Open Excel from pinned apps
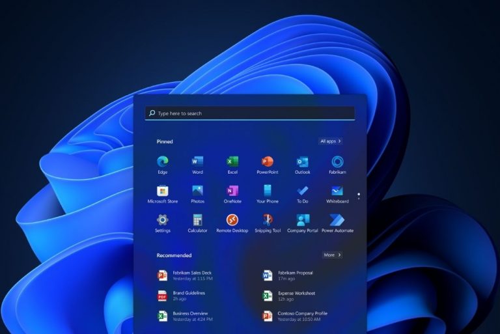 point(232,162)
